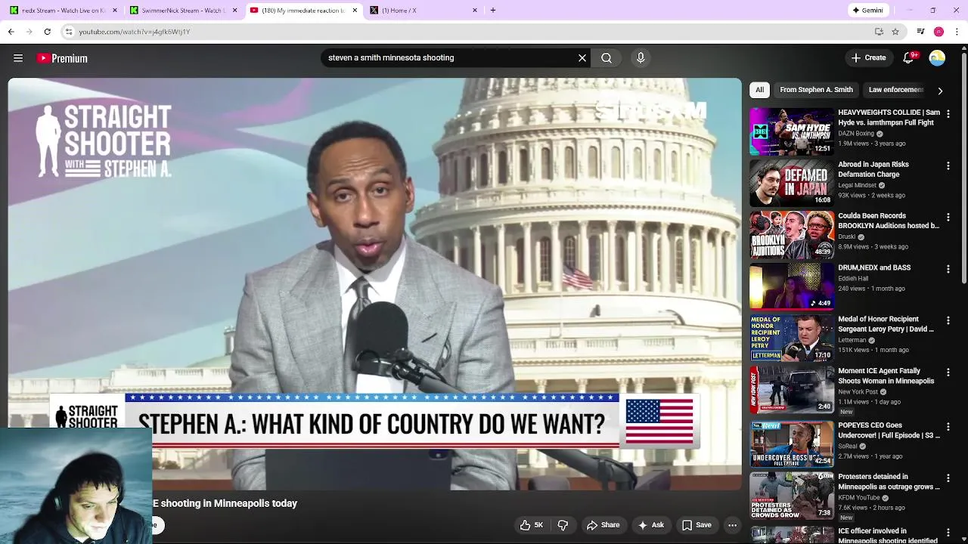
Task: More options for Coulda Been Records video
Action: click(948, 217)
